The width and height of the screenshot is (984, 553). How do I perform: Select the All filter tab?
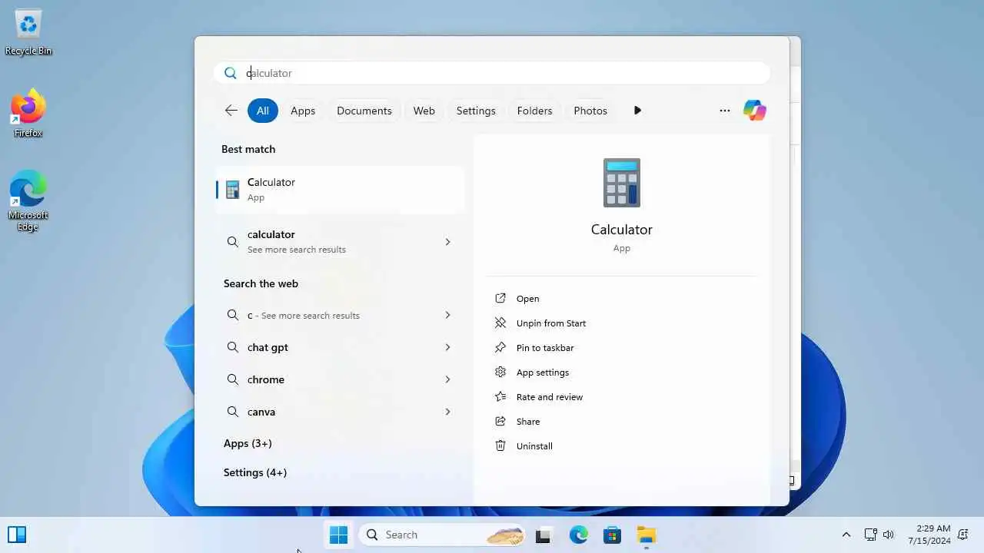pos(263,111)
